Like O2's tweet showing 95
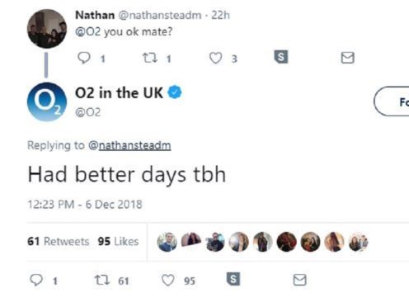The height and width of the screenshot is (307, 409). click(167, 281)
